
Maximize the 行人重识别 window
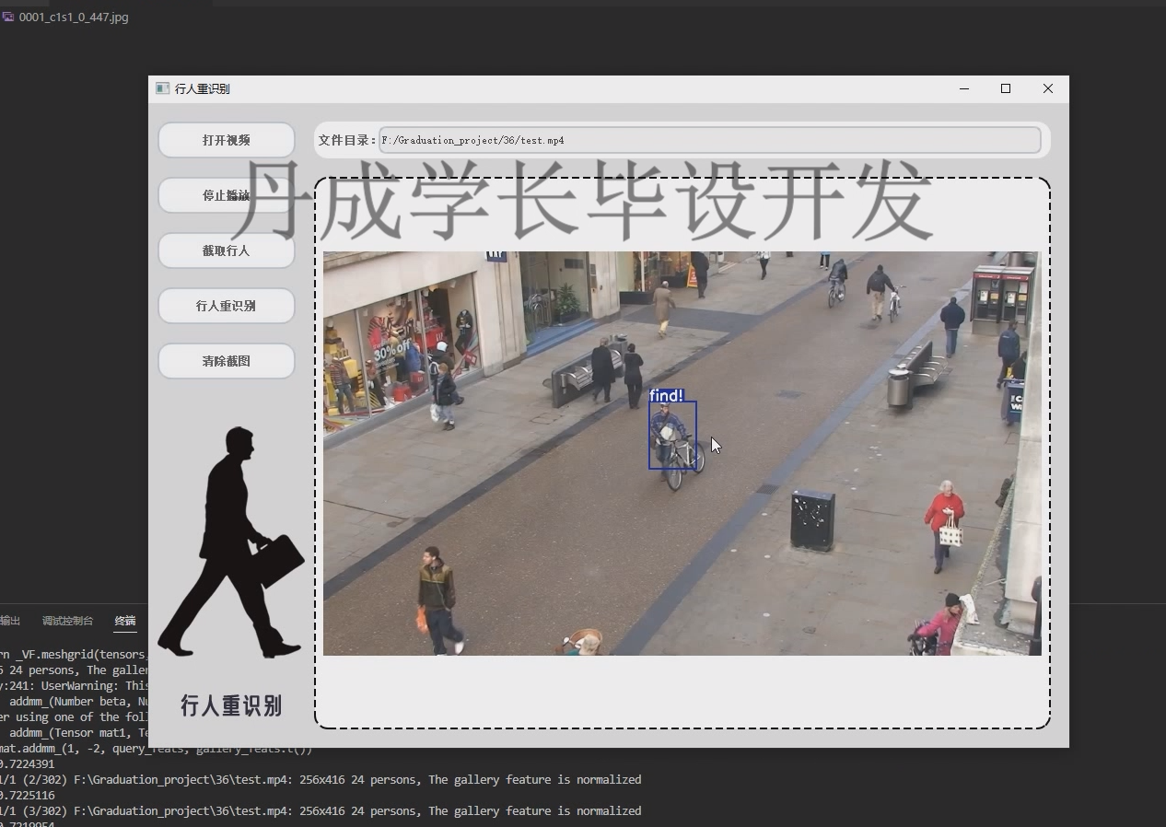coord(1006,88)
